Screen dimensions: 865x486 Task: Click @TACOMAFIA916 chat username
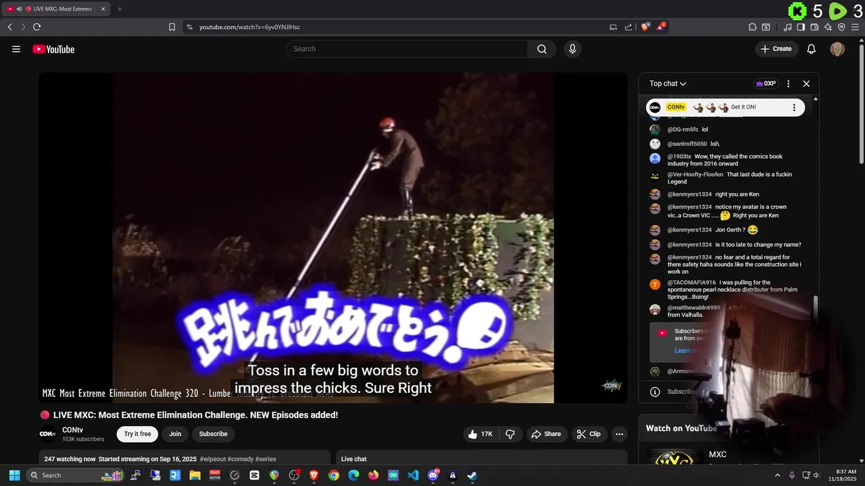(x=691, y=283)
